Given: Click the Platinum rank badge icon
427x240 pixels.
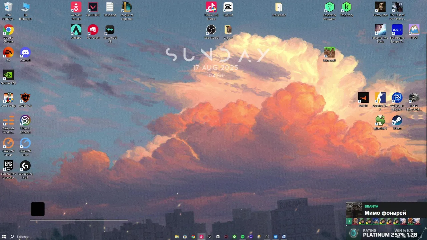Looking at the screenshot, I should (x=354, y=233).
